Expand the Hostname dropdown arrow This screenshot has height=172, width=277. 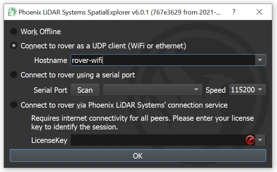click(x=260, y=60)
